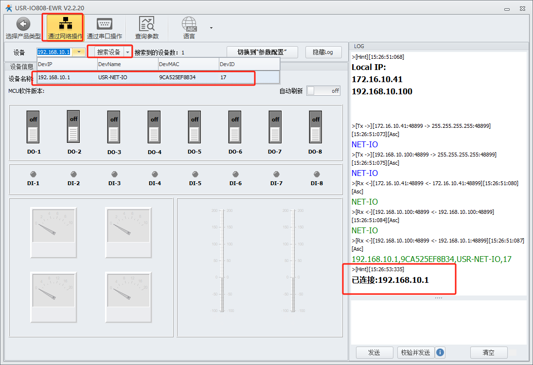Expand the device IP dropdown arrow
This screenshot has height=365, width=533.
point(78,52)
